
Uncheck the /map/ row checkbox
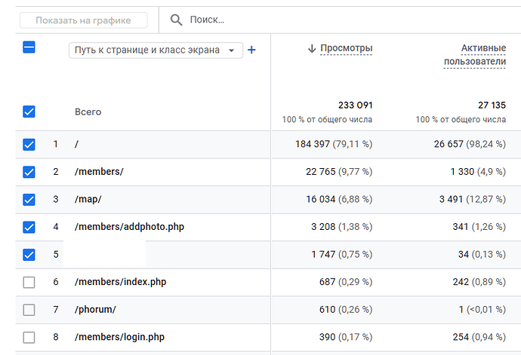click(29, 200)
